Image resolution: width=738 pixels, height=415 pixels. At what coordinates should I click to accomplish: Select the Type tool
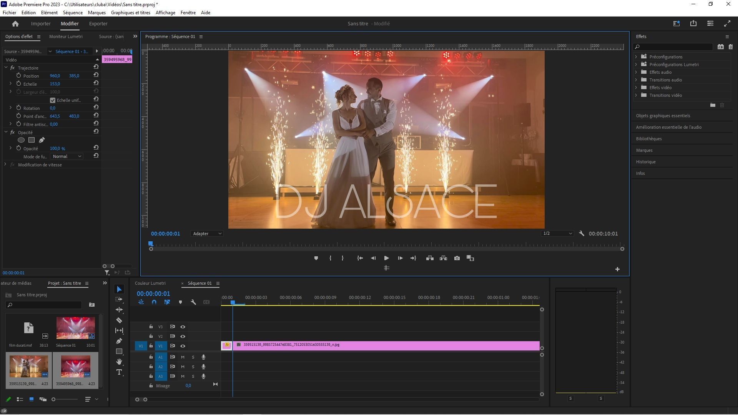119,372
